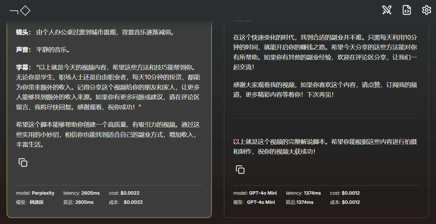
Task: Click the 'model: Perplexity' label
Action: [35, 193]
